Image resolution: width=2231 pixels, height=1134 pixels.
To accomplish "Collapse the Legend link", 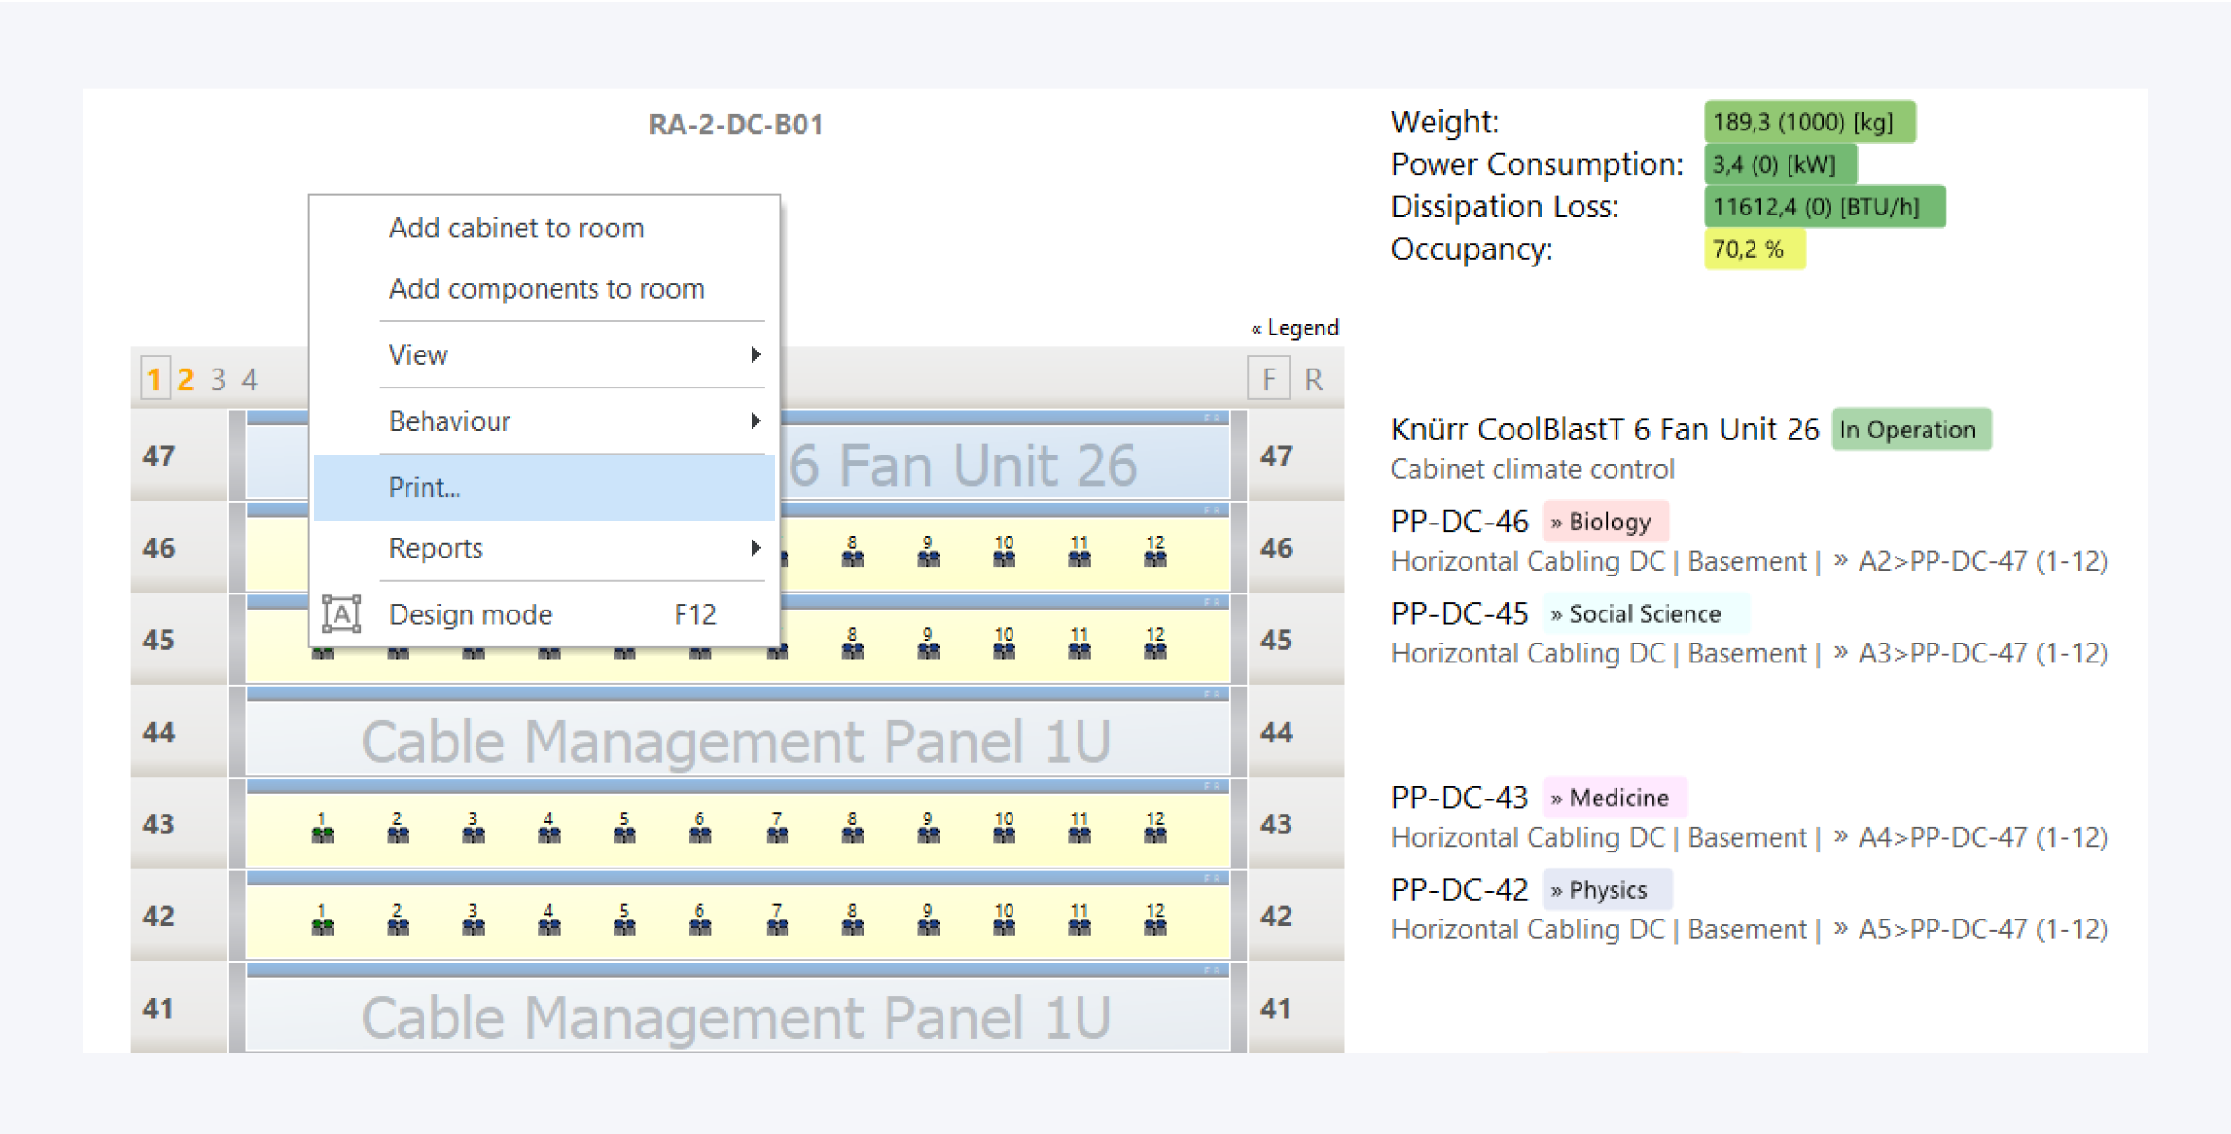I will click(1294, 328).
